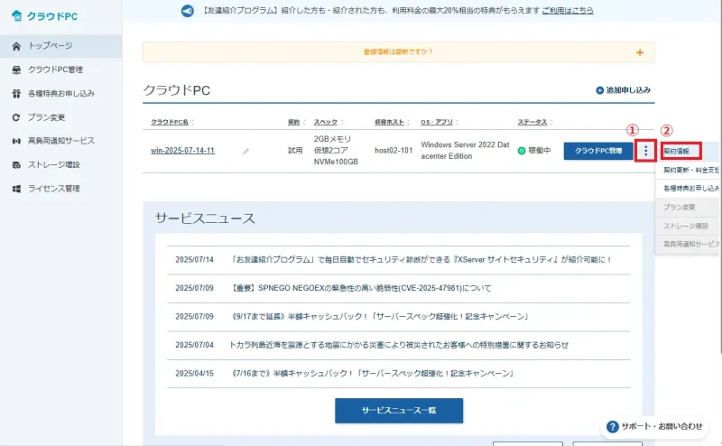Open the SPNEGO NEGOEX vulnerability news item

click(361, 288)
